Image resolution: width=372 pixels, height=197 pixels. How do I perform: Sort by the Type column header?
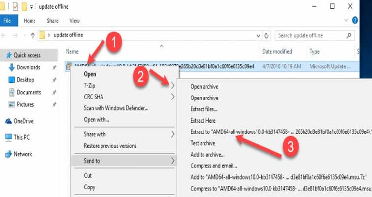[314, 51]
